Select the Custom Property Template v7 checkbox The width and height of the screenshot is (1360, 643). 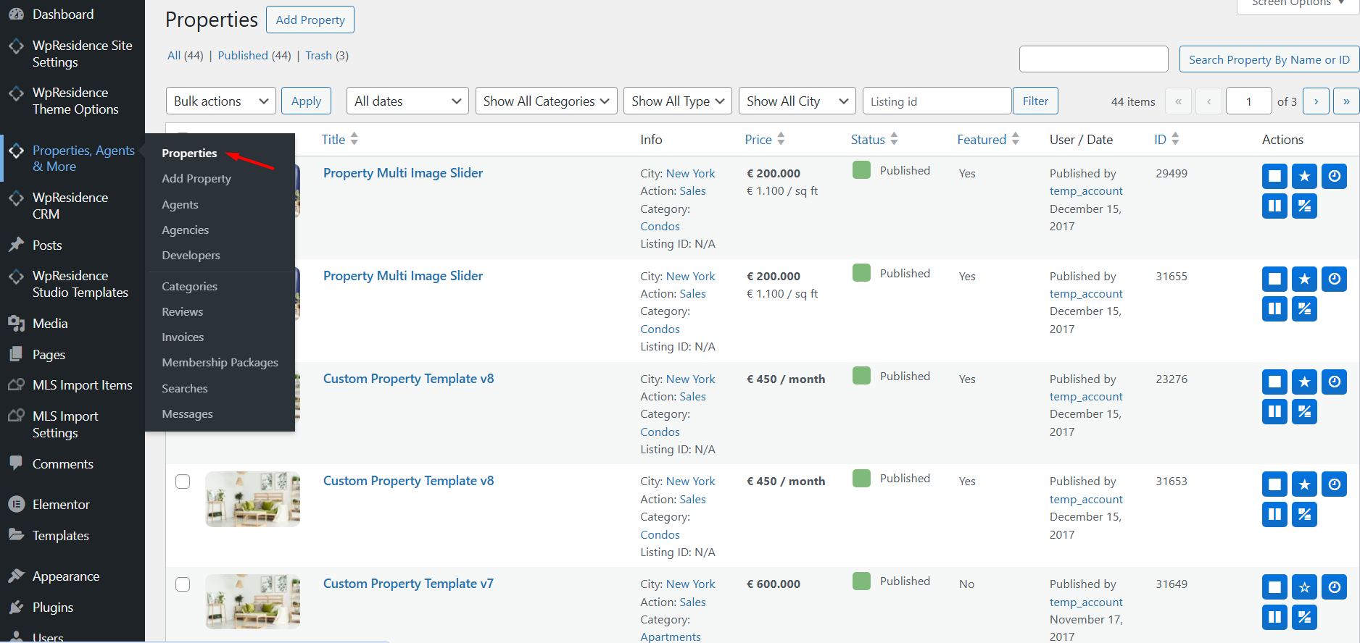point(183,584)
